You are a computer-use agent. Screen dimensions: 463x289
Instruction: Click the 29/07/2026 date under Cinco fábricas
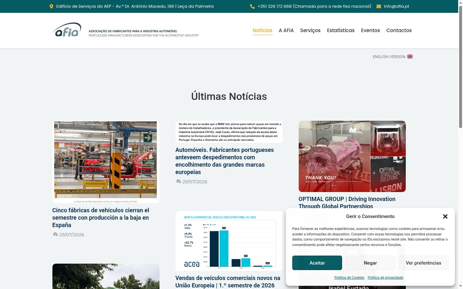72,235
